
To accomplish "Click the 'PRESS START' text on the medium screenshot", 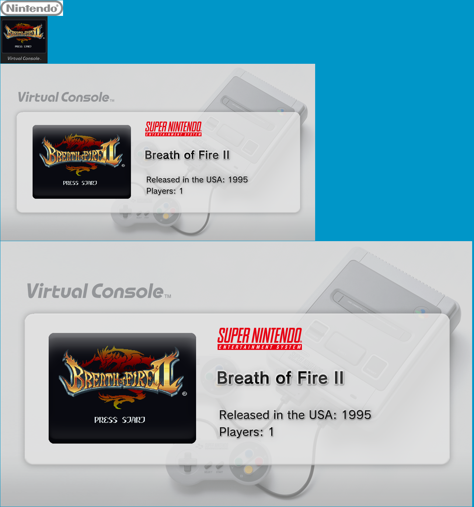I will (x=80, y=183).
